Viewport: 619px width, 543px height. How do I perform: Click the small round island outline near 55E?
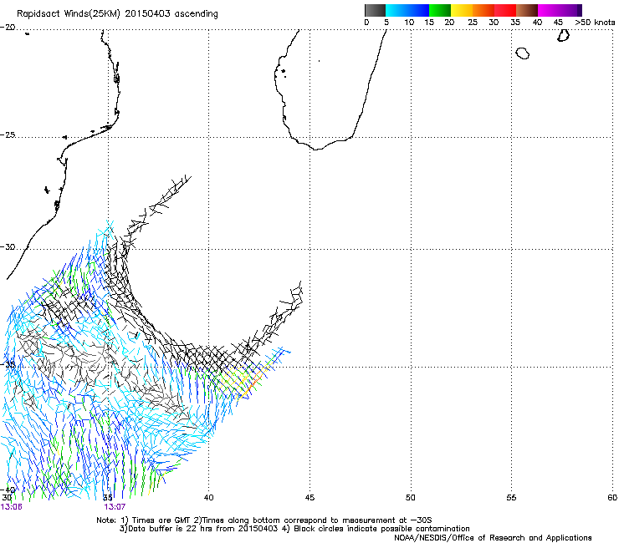pos(522,53)
